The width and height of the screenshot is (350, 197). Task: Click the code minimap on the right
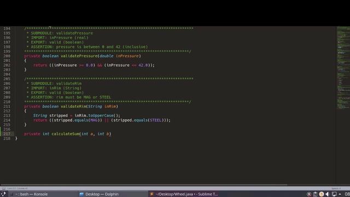pos(343,68)
